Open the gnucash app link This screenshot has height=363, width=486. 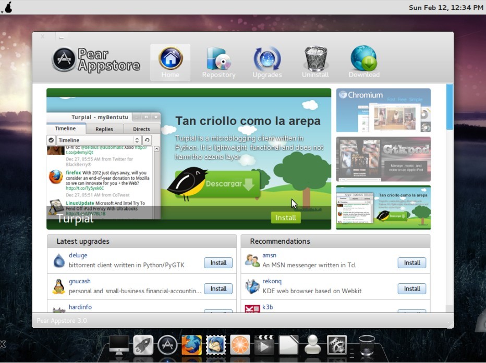click(x=80, y=281)
